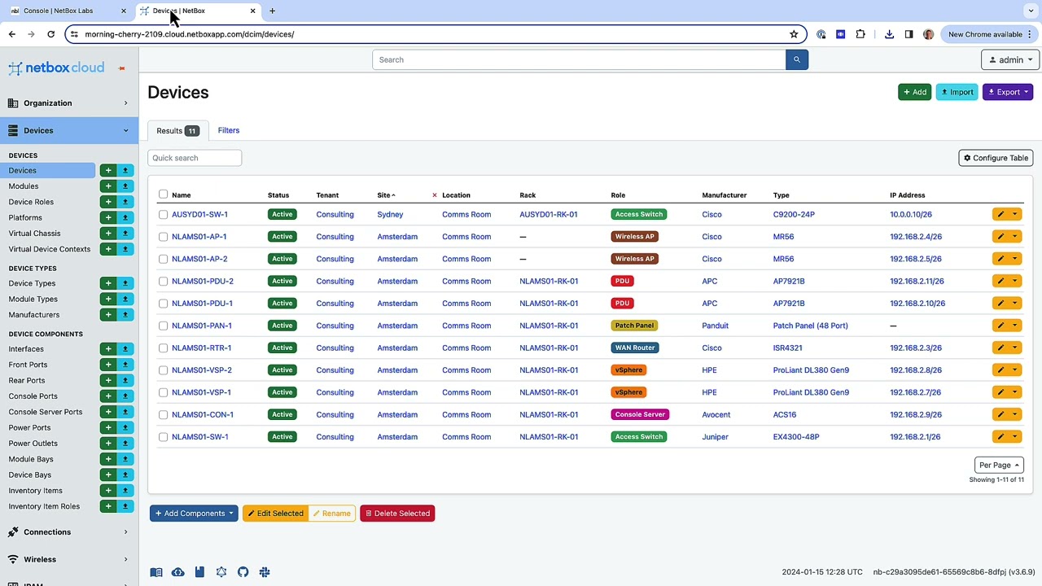Tick the NLAMS01-PDU-2 row checkbox
Screen dimensions: 1042x586
164,281
